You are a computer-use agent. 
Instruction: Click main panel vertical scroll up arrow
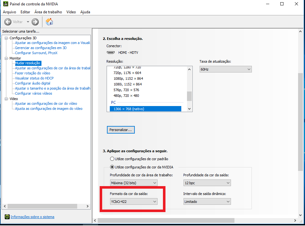pos(300,31)
